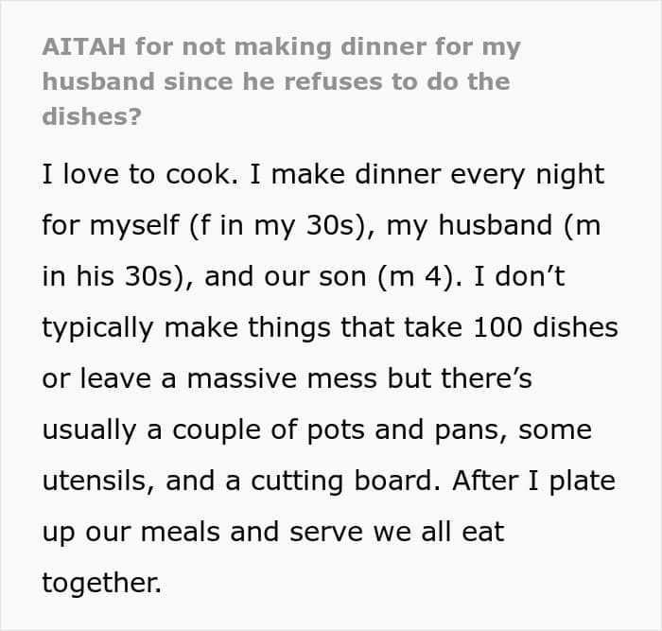This screenshot has height=631, width=662.
Task: Click the words 'After I plate'
Action: click(x=533, y=482)
